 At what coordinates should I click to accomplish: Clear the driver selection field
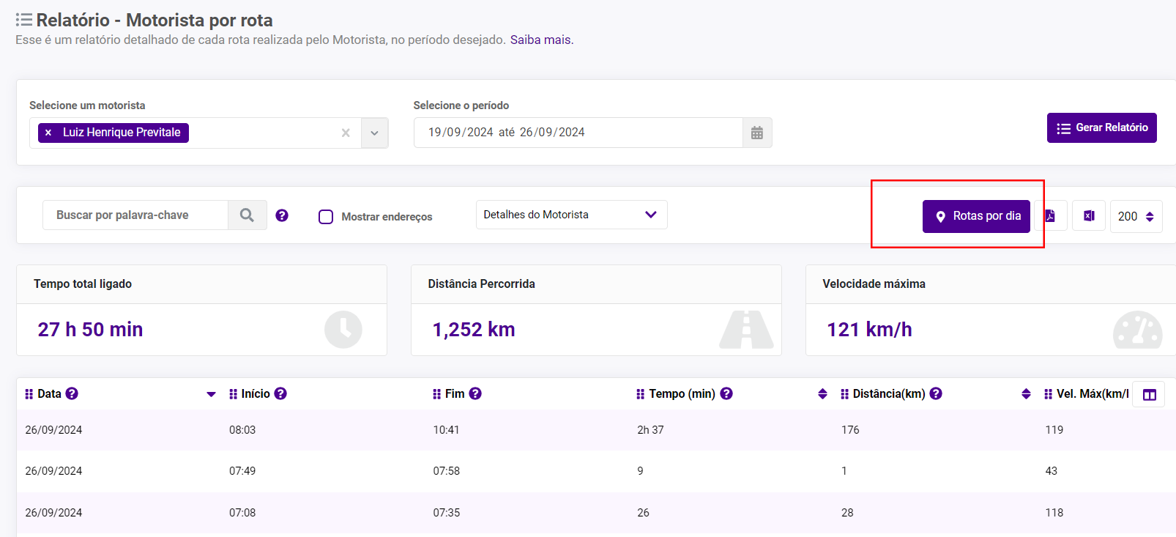pyautogui.click(x=346, y=133)
